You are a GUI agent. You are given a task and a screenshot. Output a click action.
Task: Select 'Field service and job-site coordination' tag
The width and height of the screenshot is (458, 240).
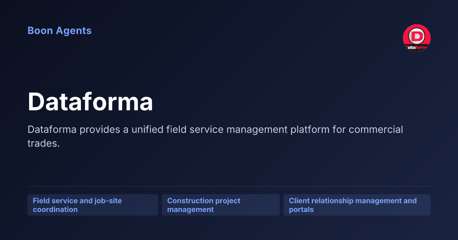click(93, 205)
